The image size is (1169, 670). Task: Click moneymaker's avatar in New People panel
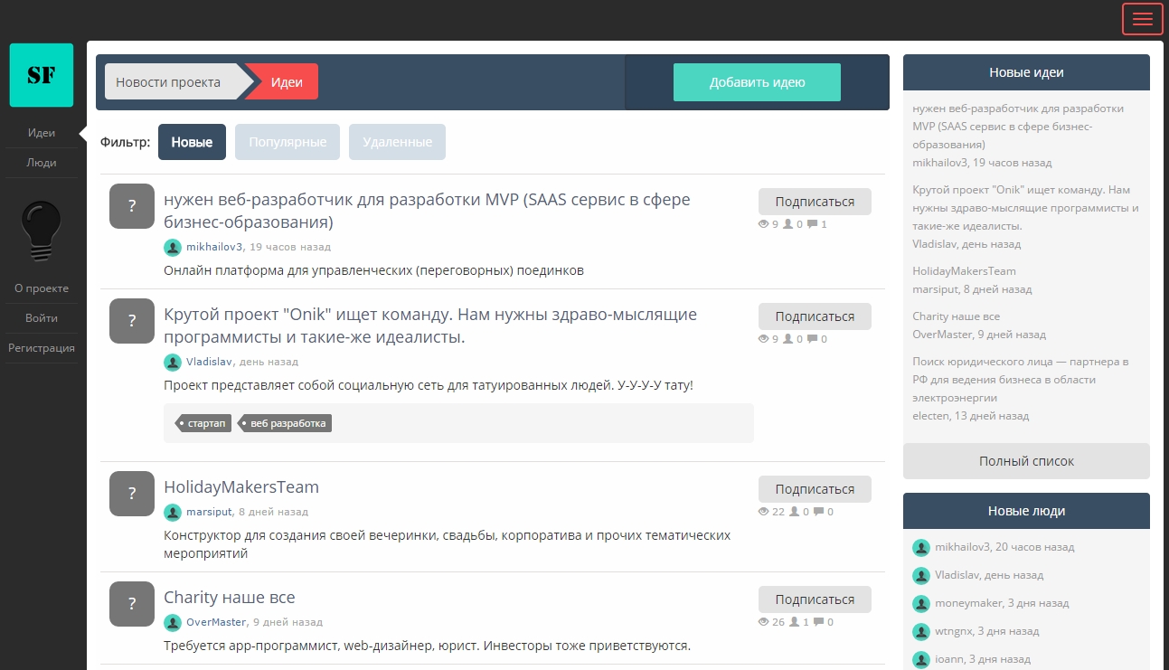click(x=920, y=603)
